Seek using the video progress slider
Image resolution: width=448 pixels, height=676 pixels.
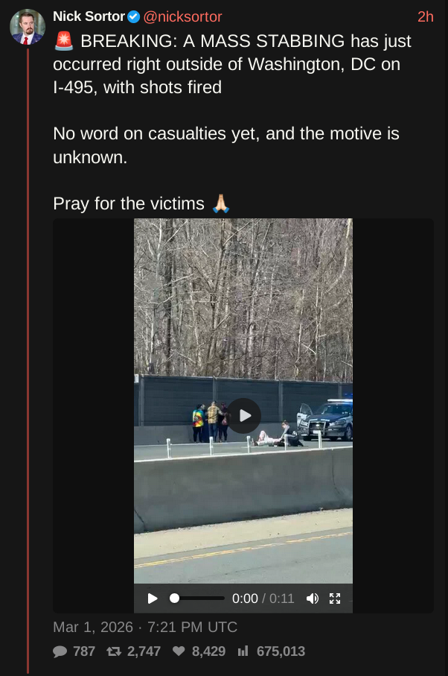coord(197,598)
